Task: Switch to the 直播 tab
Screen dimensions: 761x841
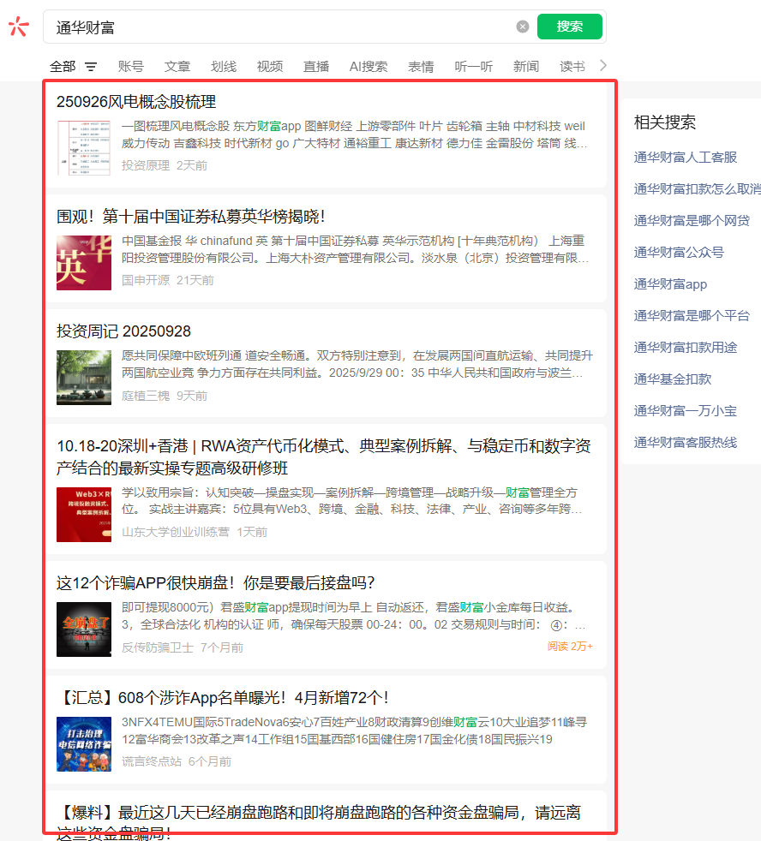Action: pos(316,67)
